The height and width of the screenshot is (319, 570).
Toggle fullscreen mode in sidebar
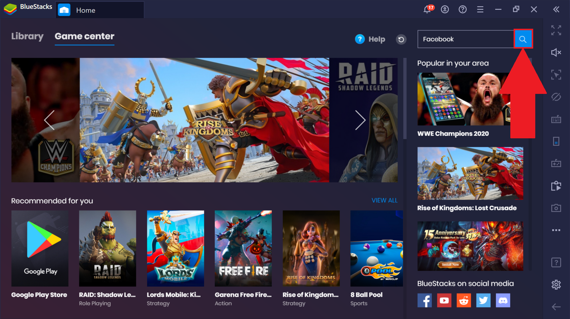point(556,30)
